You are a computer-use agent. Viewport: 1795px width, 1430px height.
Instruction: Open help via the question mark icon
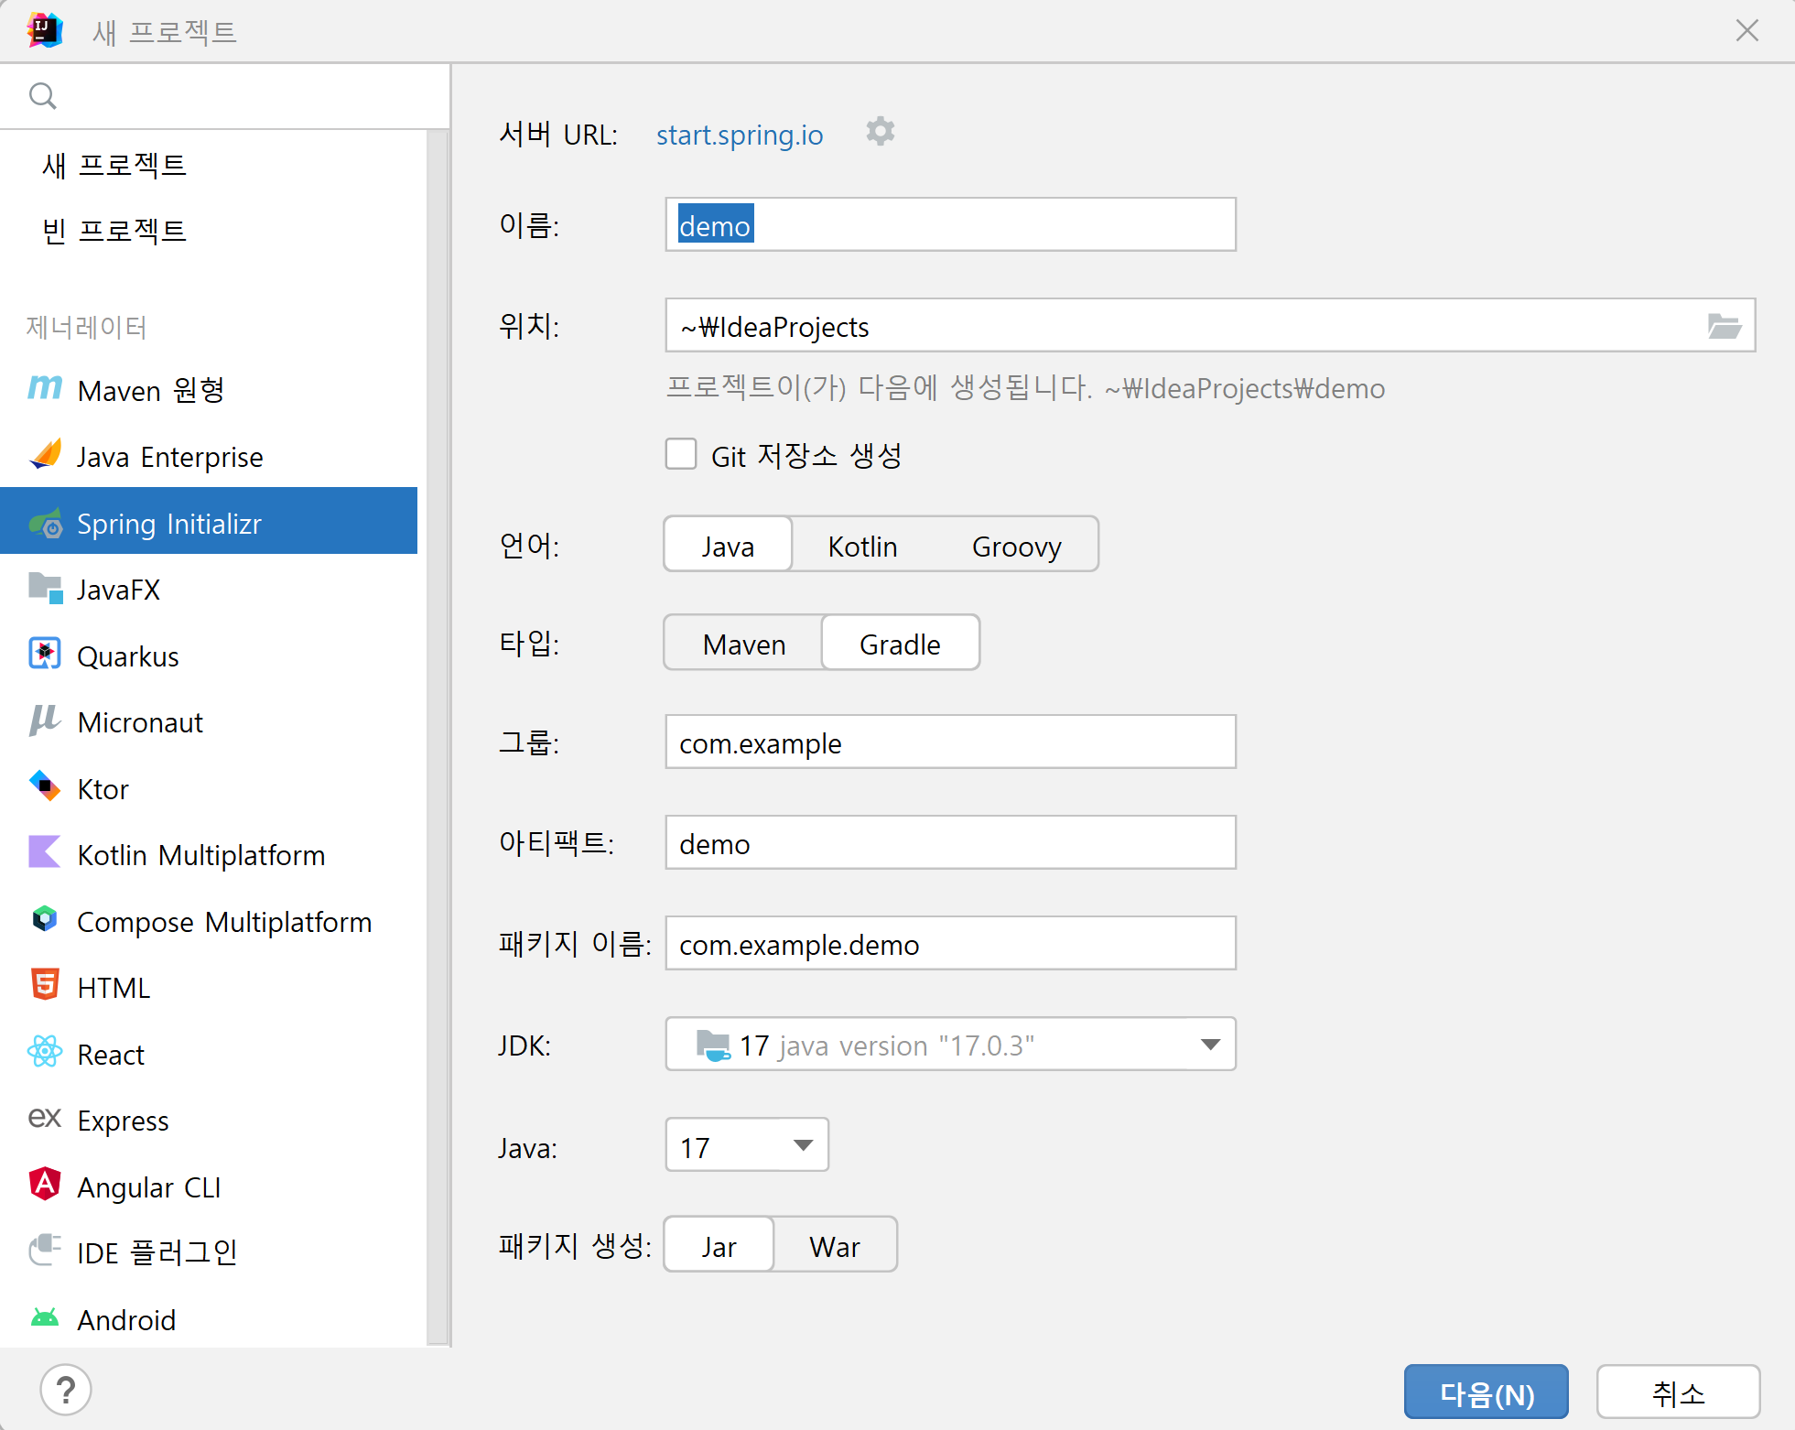click(x=66, y=1390)
